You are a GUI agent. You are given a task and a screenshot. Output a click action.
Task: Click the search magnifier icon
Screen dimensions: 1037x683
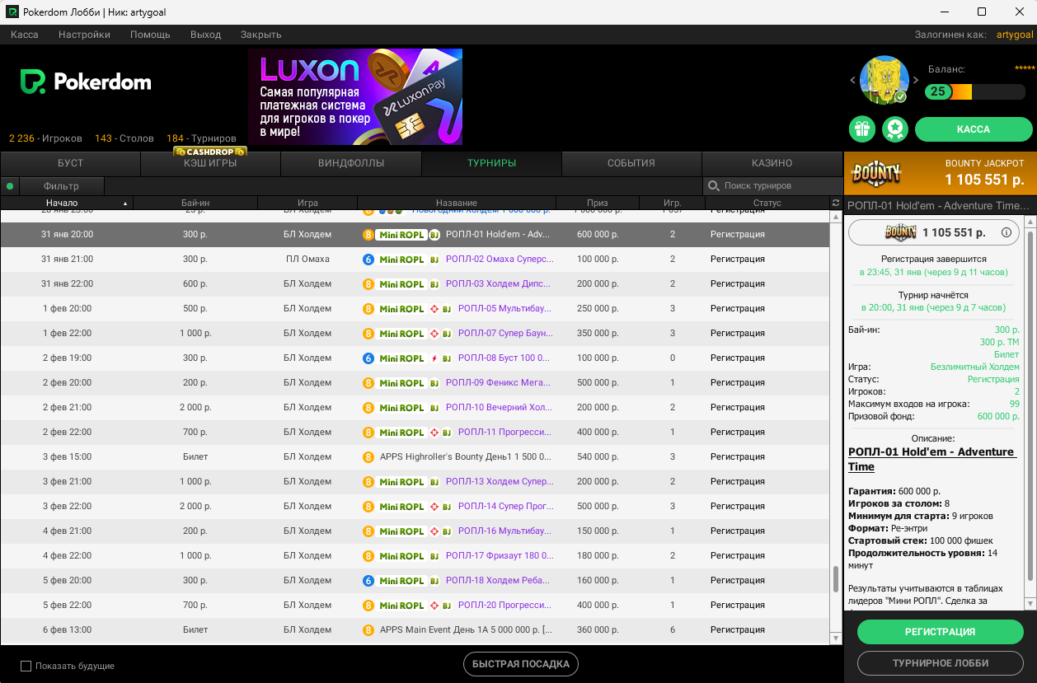coord(714,186)
